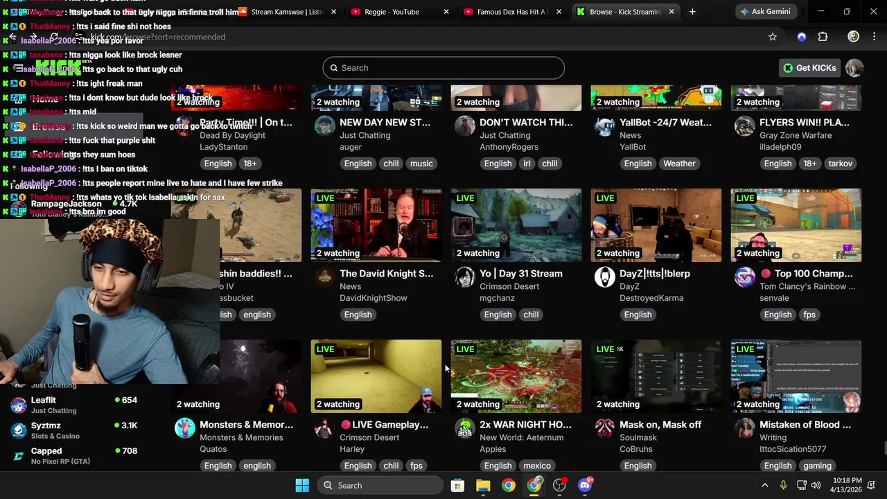
Task: Open the FLYERS WIN!! stream title
Action: click(x=805, y=123)
